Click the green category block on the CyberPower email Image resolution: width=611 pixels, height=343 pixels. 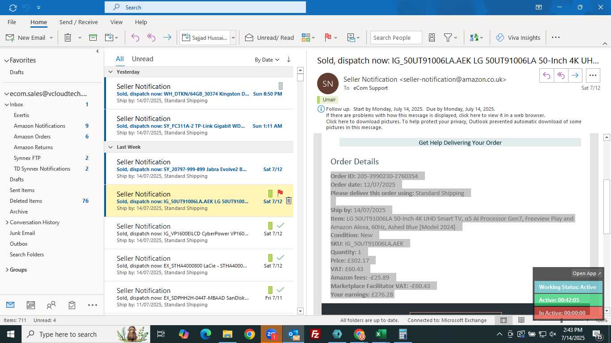coord(270,226)
